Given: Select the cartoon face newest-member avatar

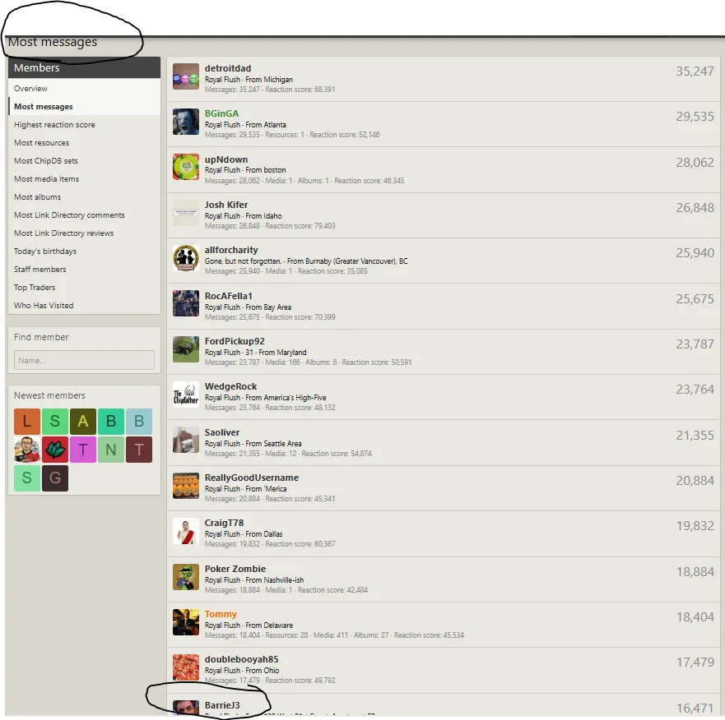Looking at the screenshot, I should click(27, 450).
